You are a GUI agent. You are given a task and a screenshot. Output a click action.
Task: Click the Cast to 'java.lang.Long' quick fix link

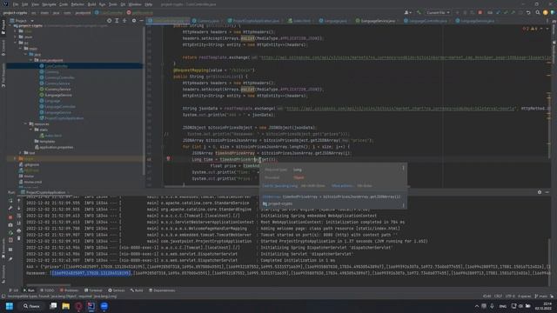[280, 185]
